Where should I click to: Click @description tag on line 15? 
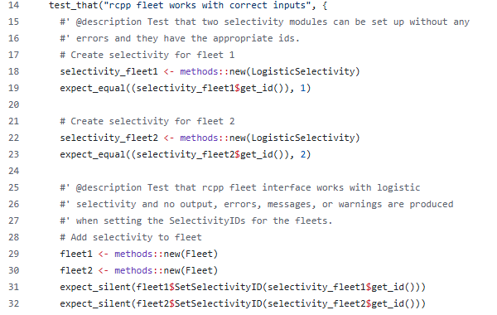pos(109,22)
